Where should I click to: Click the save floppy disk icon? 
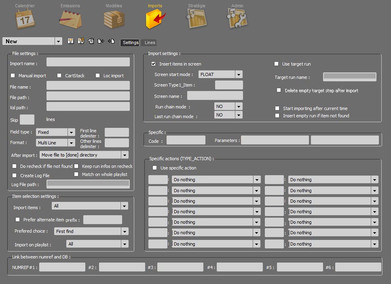click(70, 41)
